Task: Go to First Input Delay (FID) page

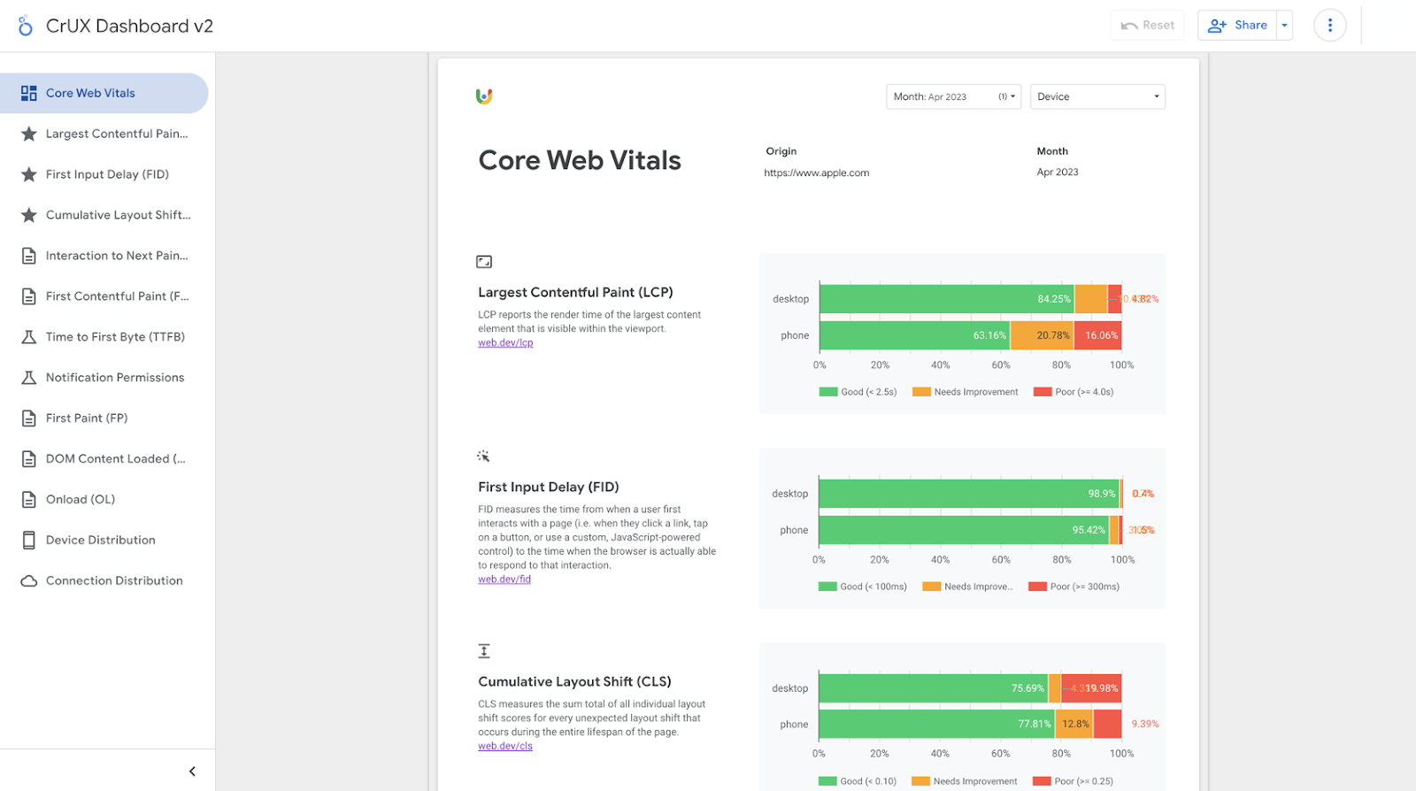Action: [x=104, y=174]
